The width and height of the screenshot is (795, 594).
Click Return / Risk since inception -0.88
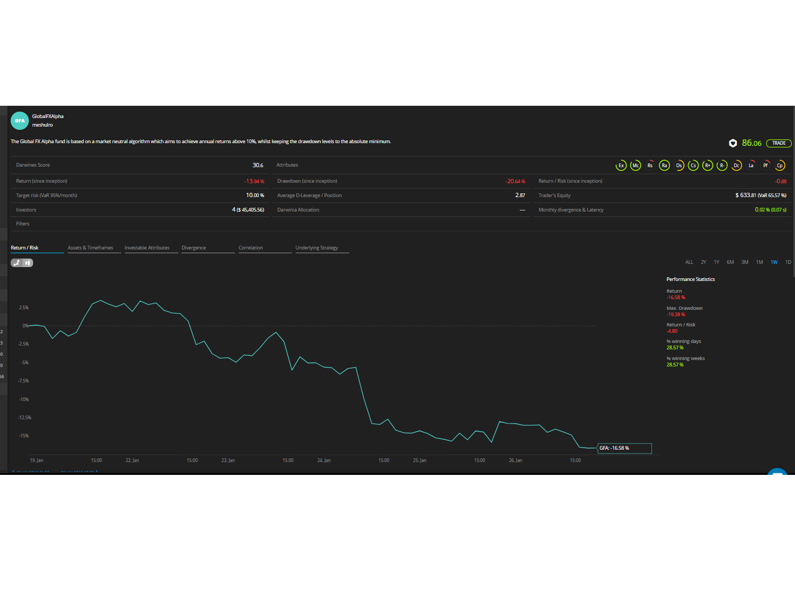click(781, 182)
